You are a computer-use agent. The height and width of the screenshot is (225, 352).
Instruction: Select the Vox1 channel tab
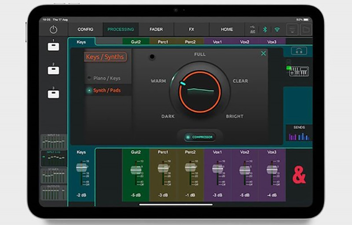217,42
